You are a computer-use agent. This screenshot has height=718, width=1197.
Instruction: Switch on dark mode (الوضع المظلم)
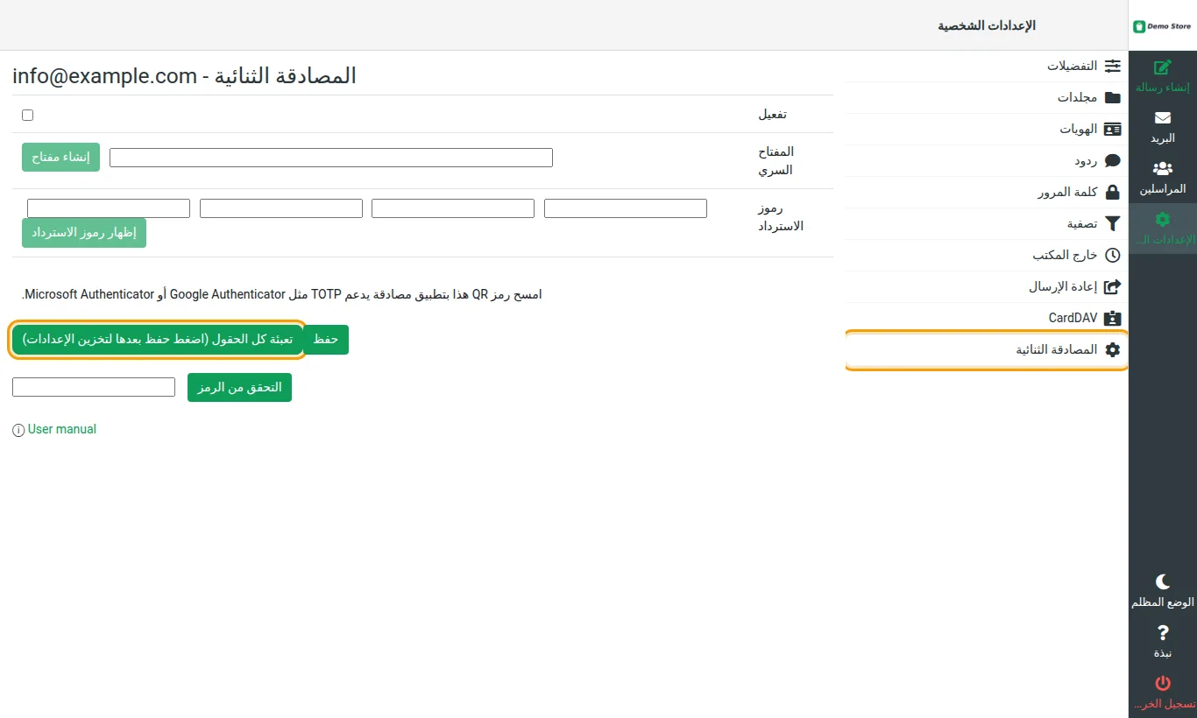1163,591
